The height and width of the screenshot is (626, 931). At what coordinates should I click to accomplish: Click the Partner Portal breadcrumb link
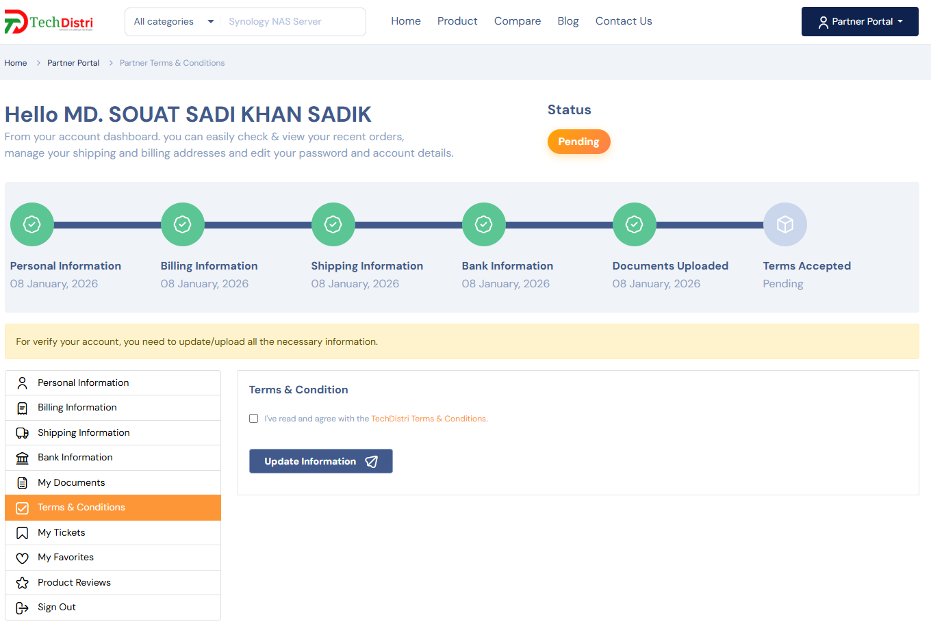click(73, 63)
